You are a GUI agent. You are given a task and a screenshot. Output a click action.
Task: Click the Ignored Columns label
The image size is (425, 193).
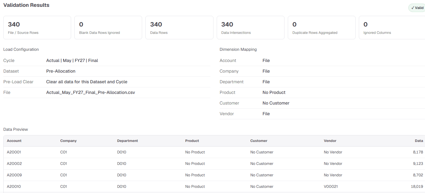[x=377, y=33]
